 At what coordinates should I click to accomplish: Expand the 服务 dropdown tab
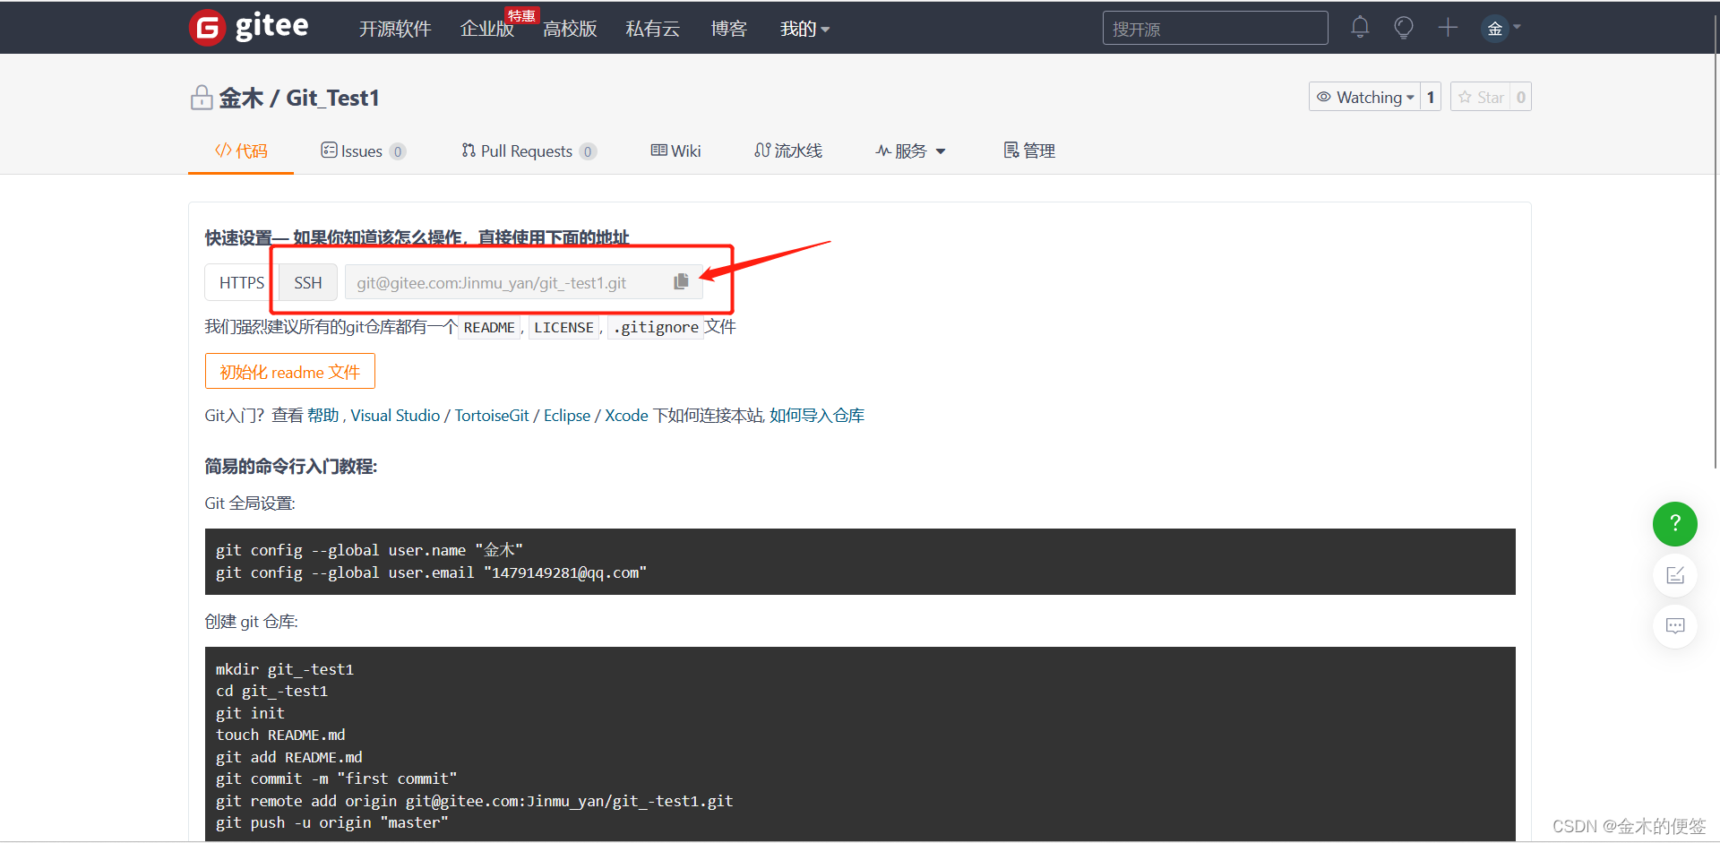[910, 151]
